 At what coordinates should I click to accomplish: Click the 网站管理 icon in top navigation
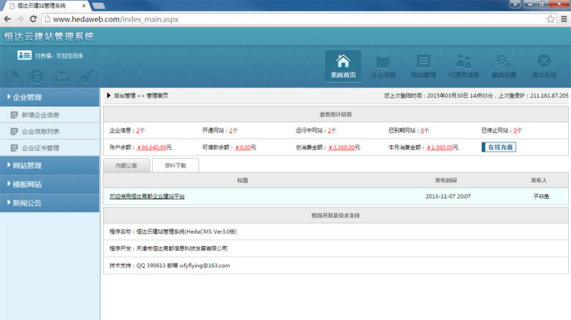pos(423,66)
